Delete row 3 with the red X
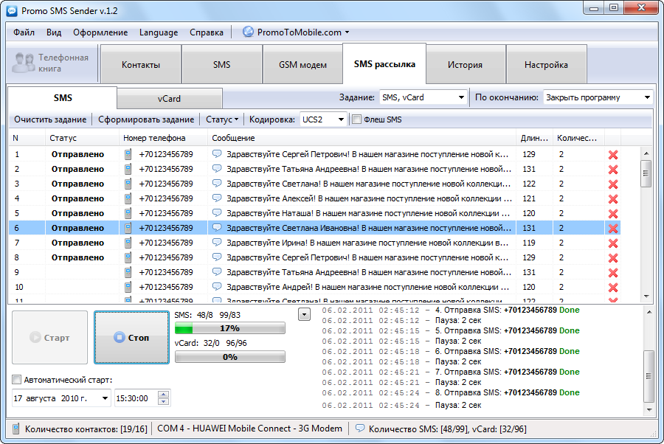Viewport: 664px width, 444px height. (x=613, y=184)
